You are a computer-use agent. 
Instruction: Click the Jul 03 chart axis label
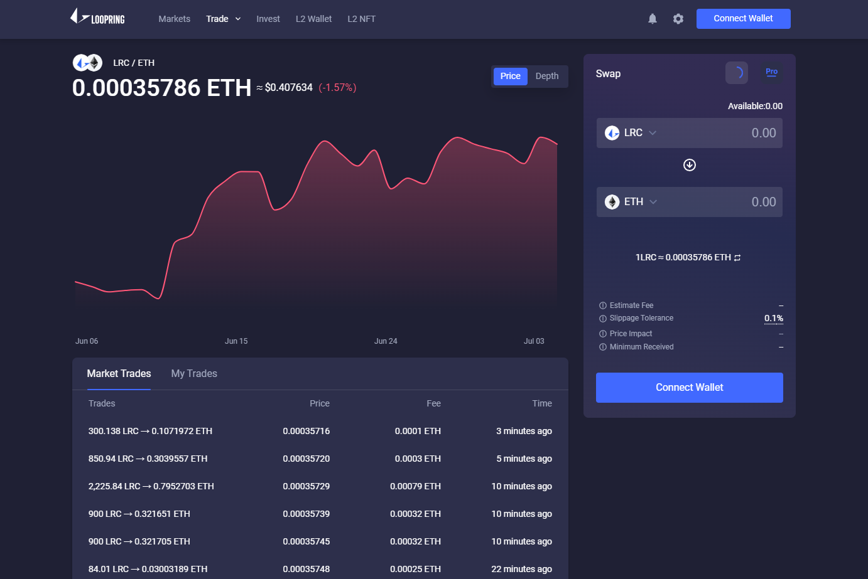534,341
